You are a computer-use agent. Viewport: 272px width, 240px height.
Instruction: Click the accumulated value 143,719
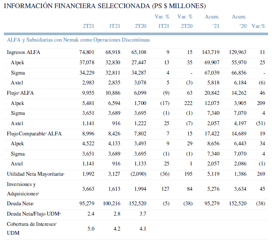coord(211,52)
